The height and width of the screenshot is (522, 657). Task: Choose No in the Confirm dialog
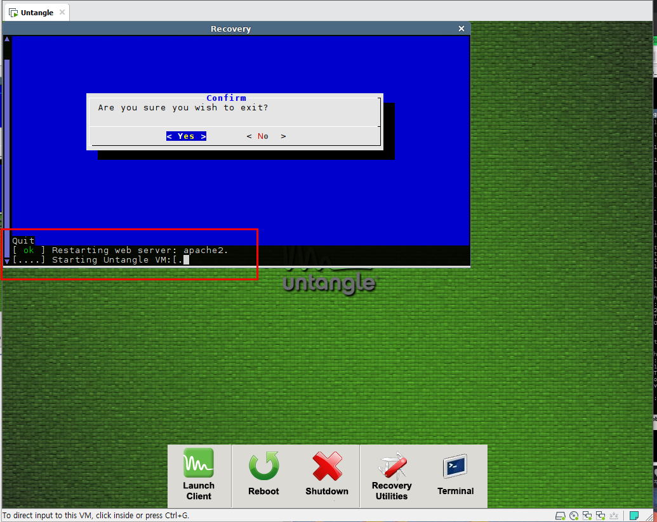pyautogui.click(x=266, y=136)
